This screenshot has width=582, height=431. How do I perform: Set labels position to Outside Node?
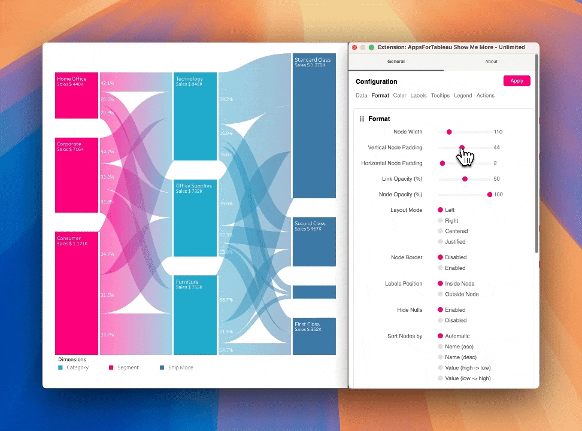pyautogui.click(x=441, y=295)
